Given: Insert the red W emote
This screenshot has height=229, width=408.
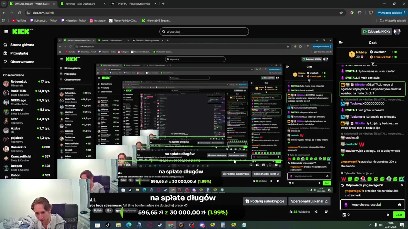Looking at the screenshot, I should (x=344, y=179).
